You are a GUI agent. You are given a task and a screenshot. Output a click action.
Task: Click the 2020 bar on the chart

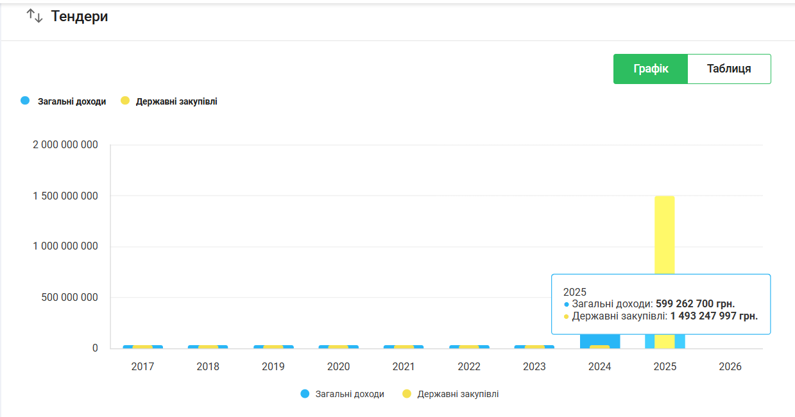[338, 347]
